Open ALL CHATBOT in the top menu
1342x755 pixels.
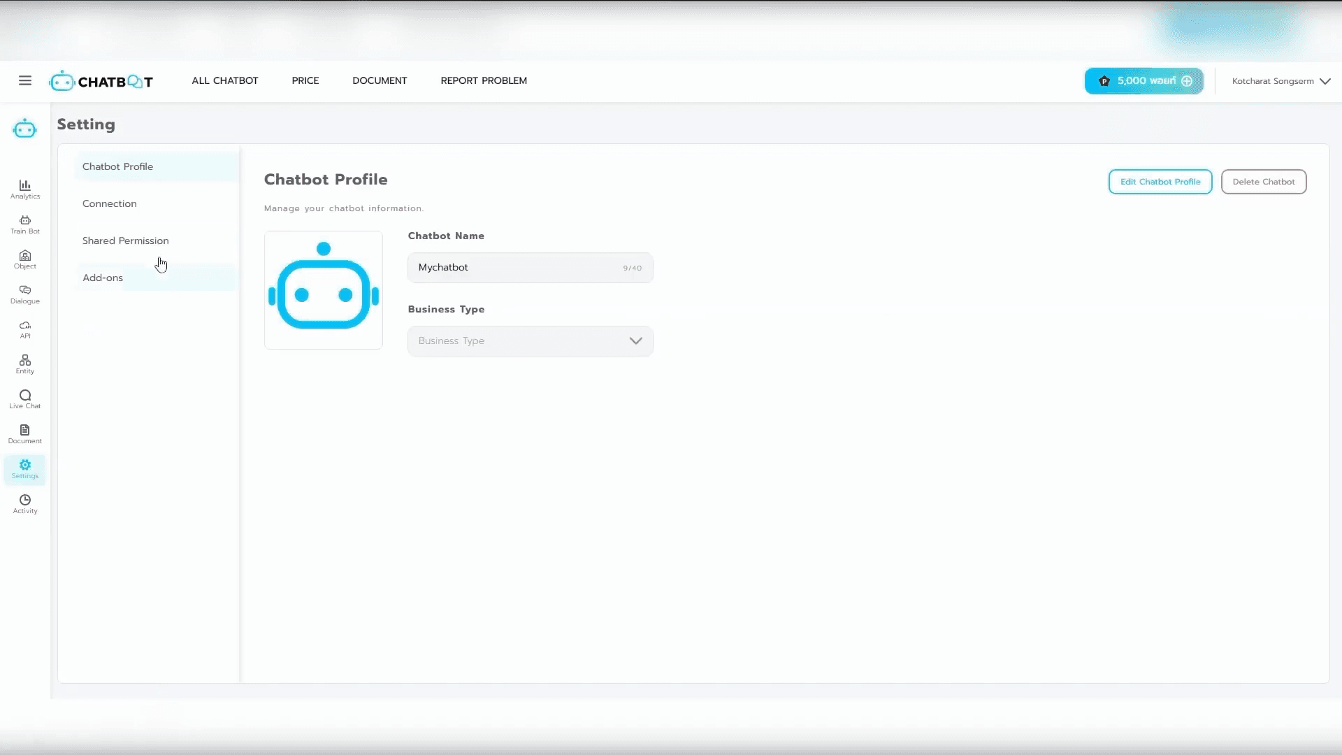pyautogui.click(x=225, y=80)
